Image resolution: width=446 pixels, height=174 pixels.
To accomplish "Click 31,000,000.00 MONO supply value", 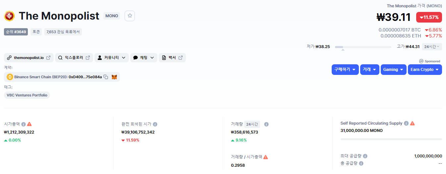I will 362,131.
